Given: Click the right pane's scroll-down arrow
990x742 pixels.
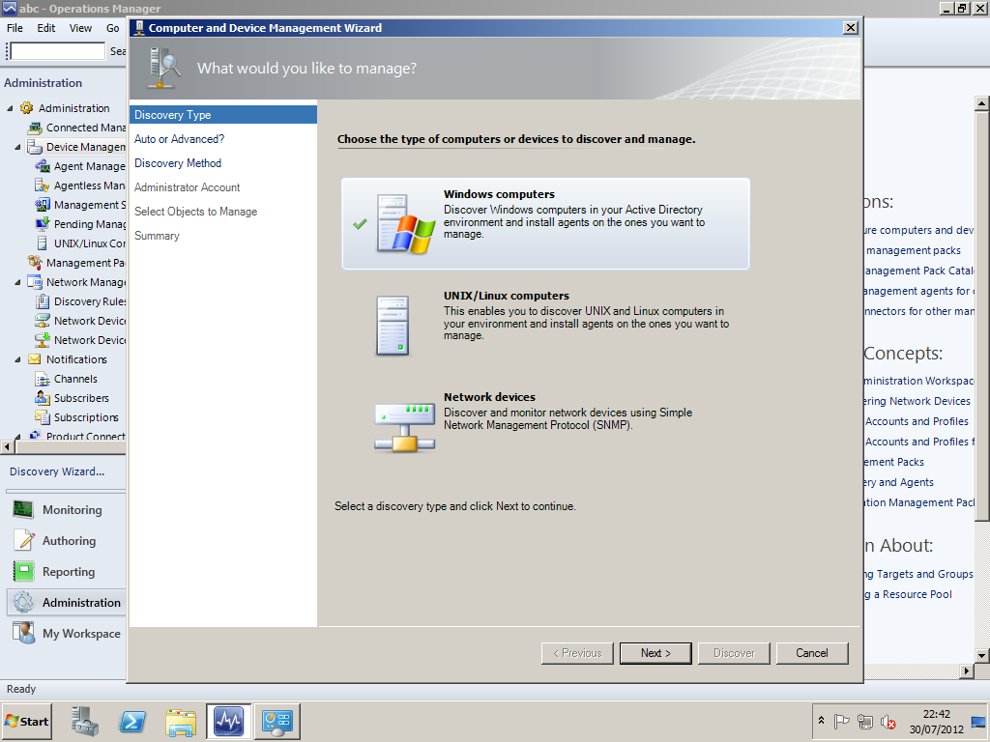Looking at the screenshot, I should [981, 656].
